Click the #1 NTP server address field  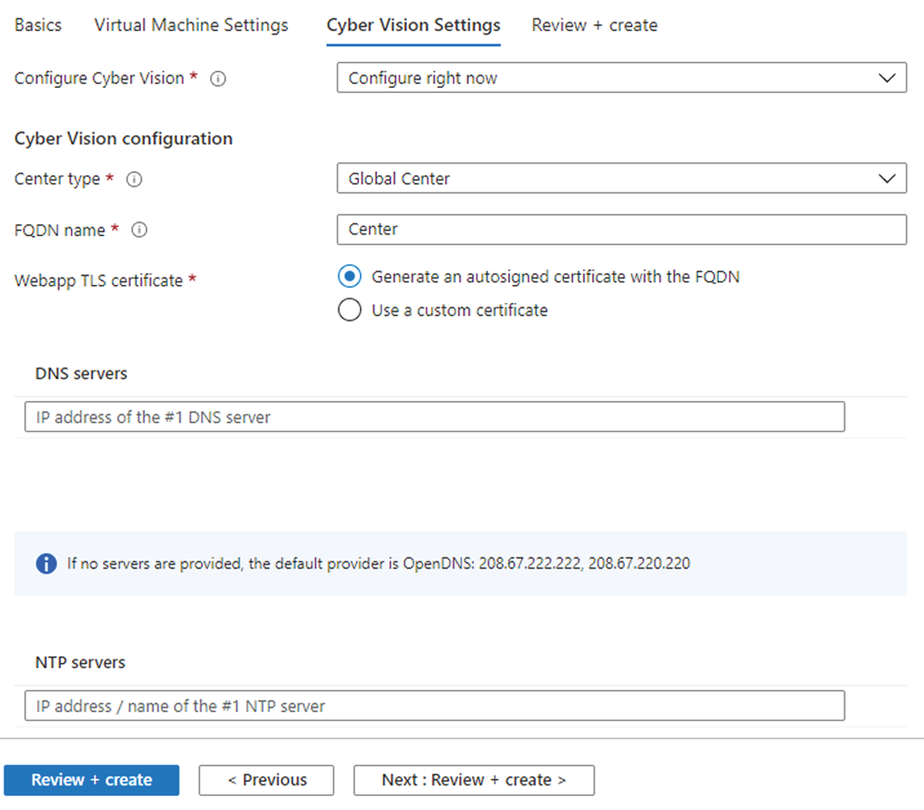(x=435, y=705)
